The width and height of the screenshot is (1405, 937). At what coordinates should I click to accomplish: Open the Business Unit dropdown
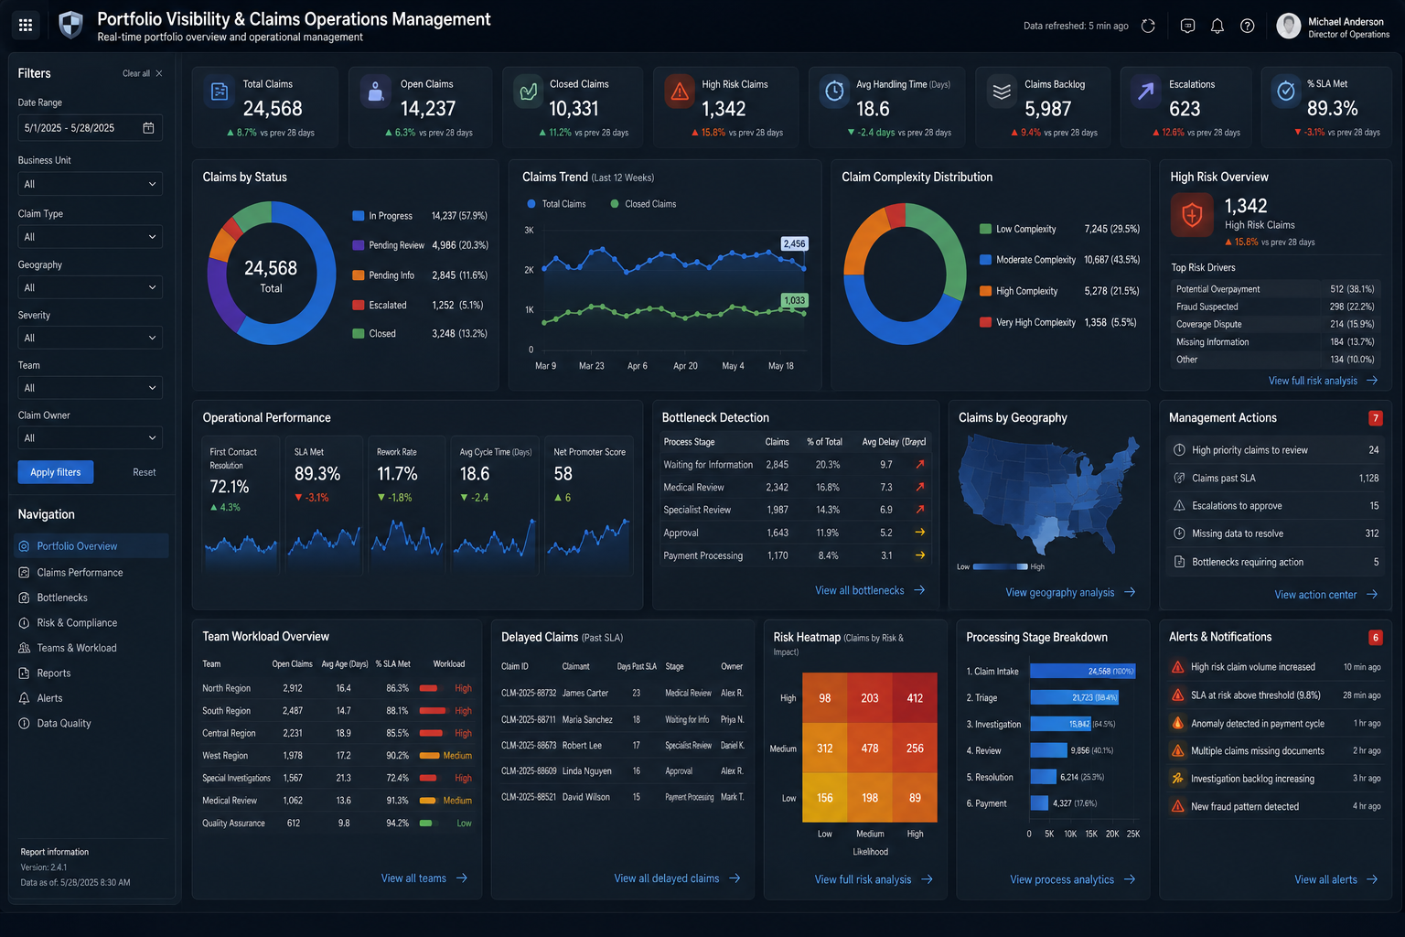click(90, 184)
